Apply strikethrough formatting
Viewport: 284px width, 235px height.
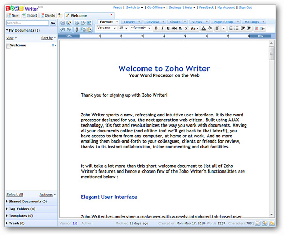pyautogui.click(x=174, y=28)
